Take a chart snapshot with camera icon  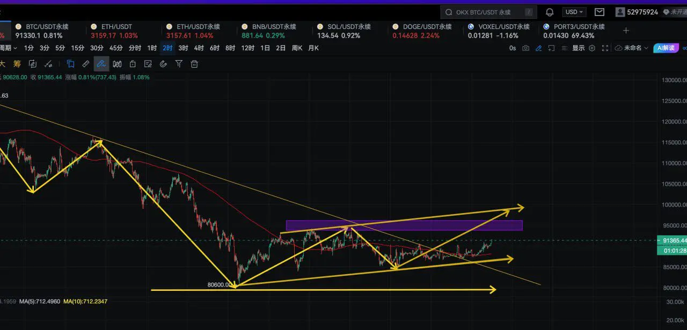[525, 48]
